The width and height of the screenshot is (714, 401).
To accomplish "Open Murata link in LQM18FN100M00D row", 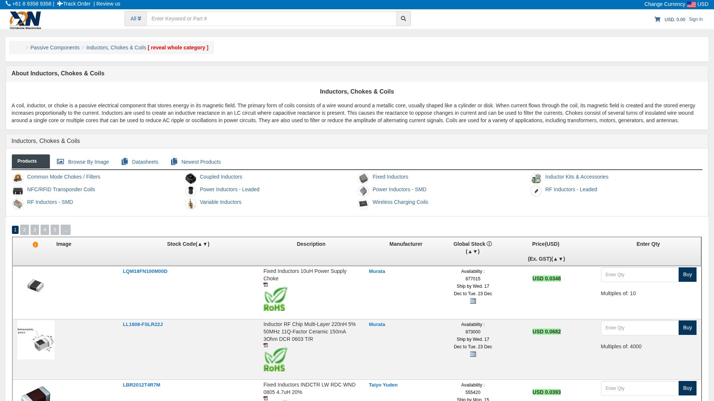I will pos(377,271).
